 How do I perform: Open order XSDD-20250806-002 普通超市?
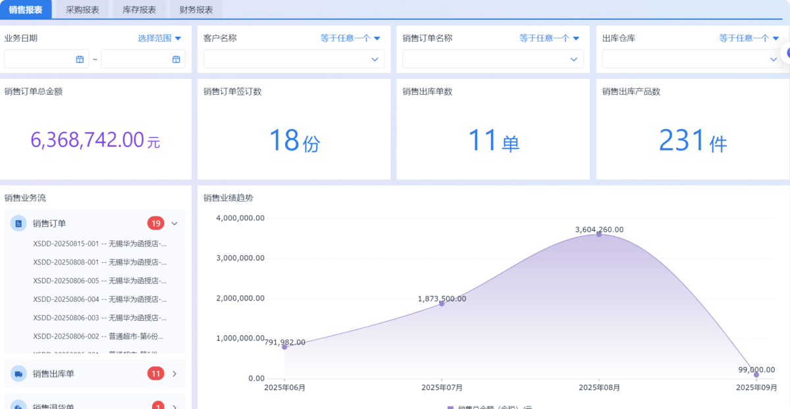(x=98, y=335)
